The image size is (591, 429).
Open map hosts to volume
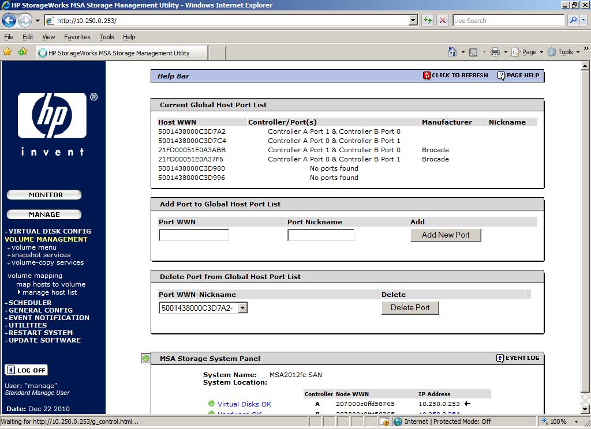51,284
